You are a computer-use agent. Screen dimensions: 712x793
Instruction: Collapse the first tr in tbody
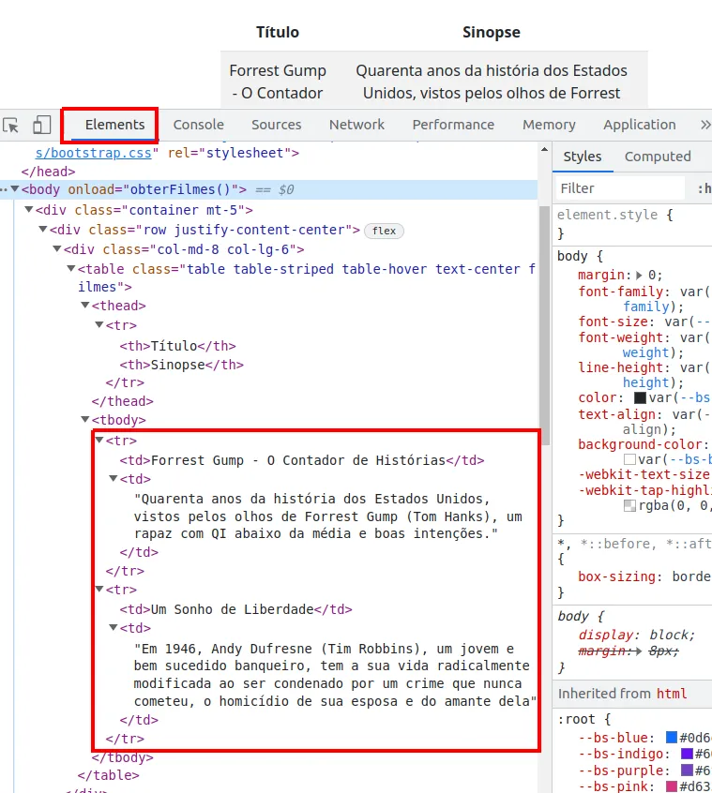coord(99,440)
